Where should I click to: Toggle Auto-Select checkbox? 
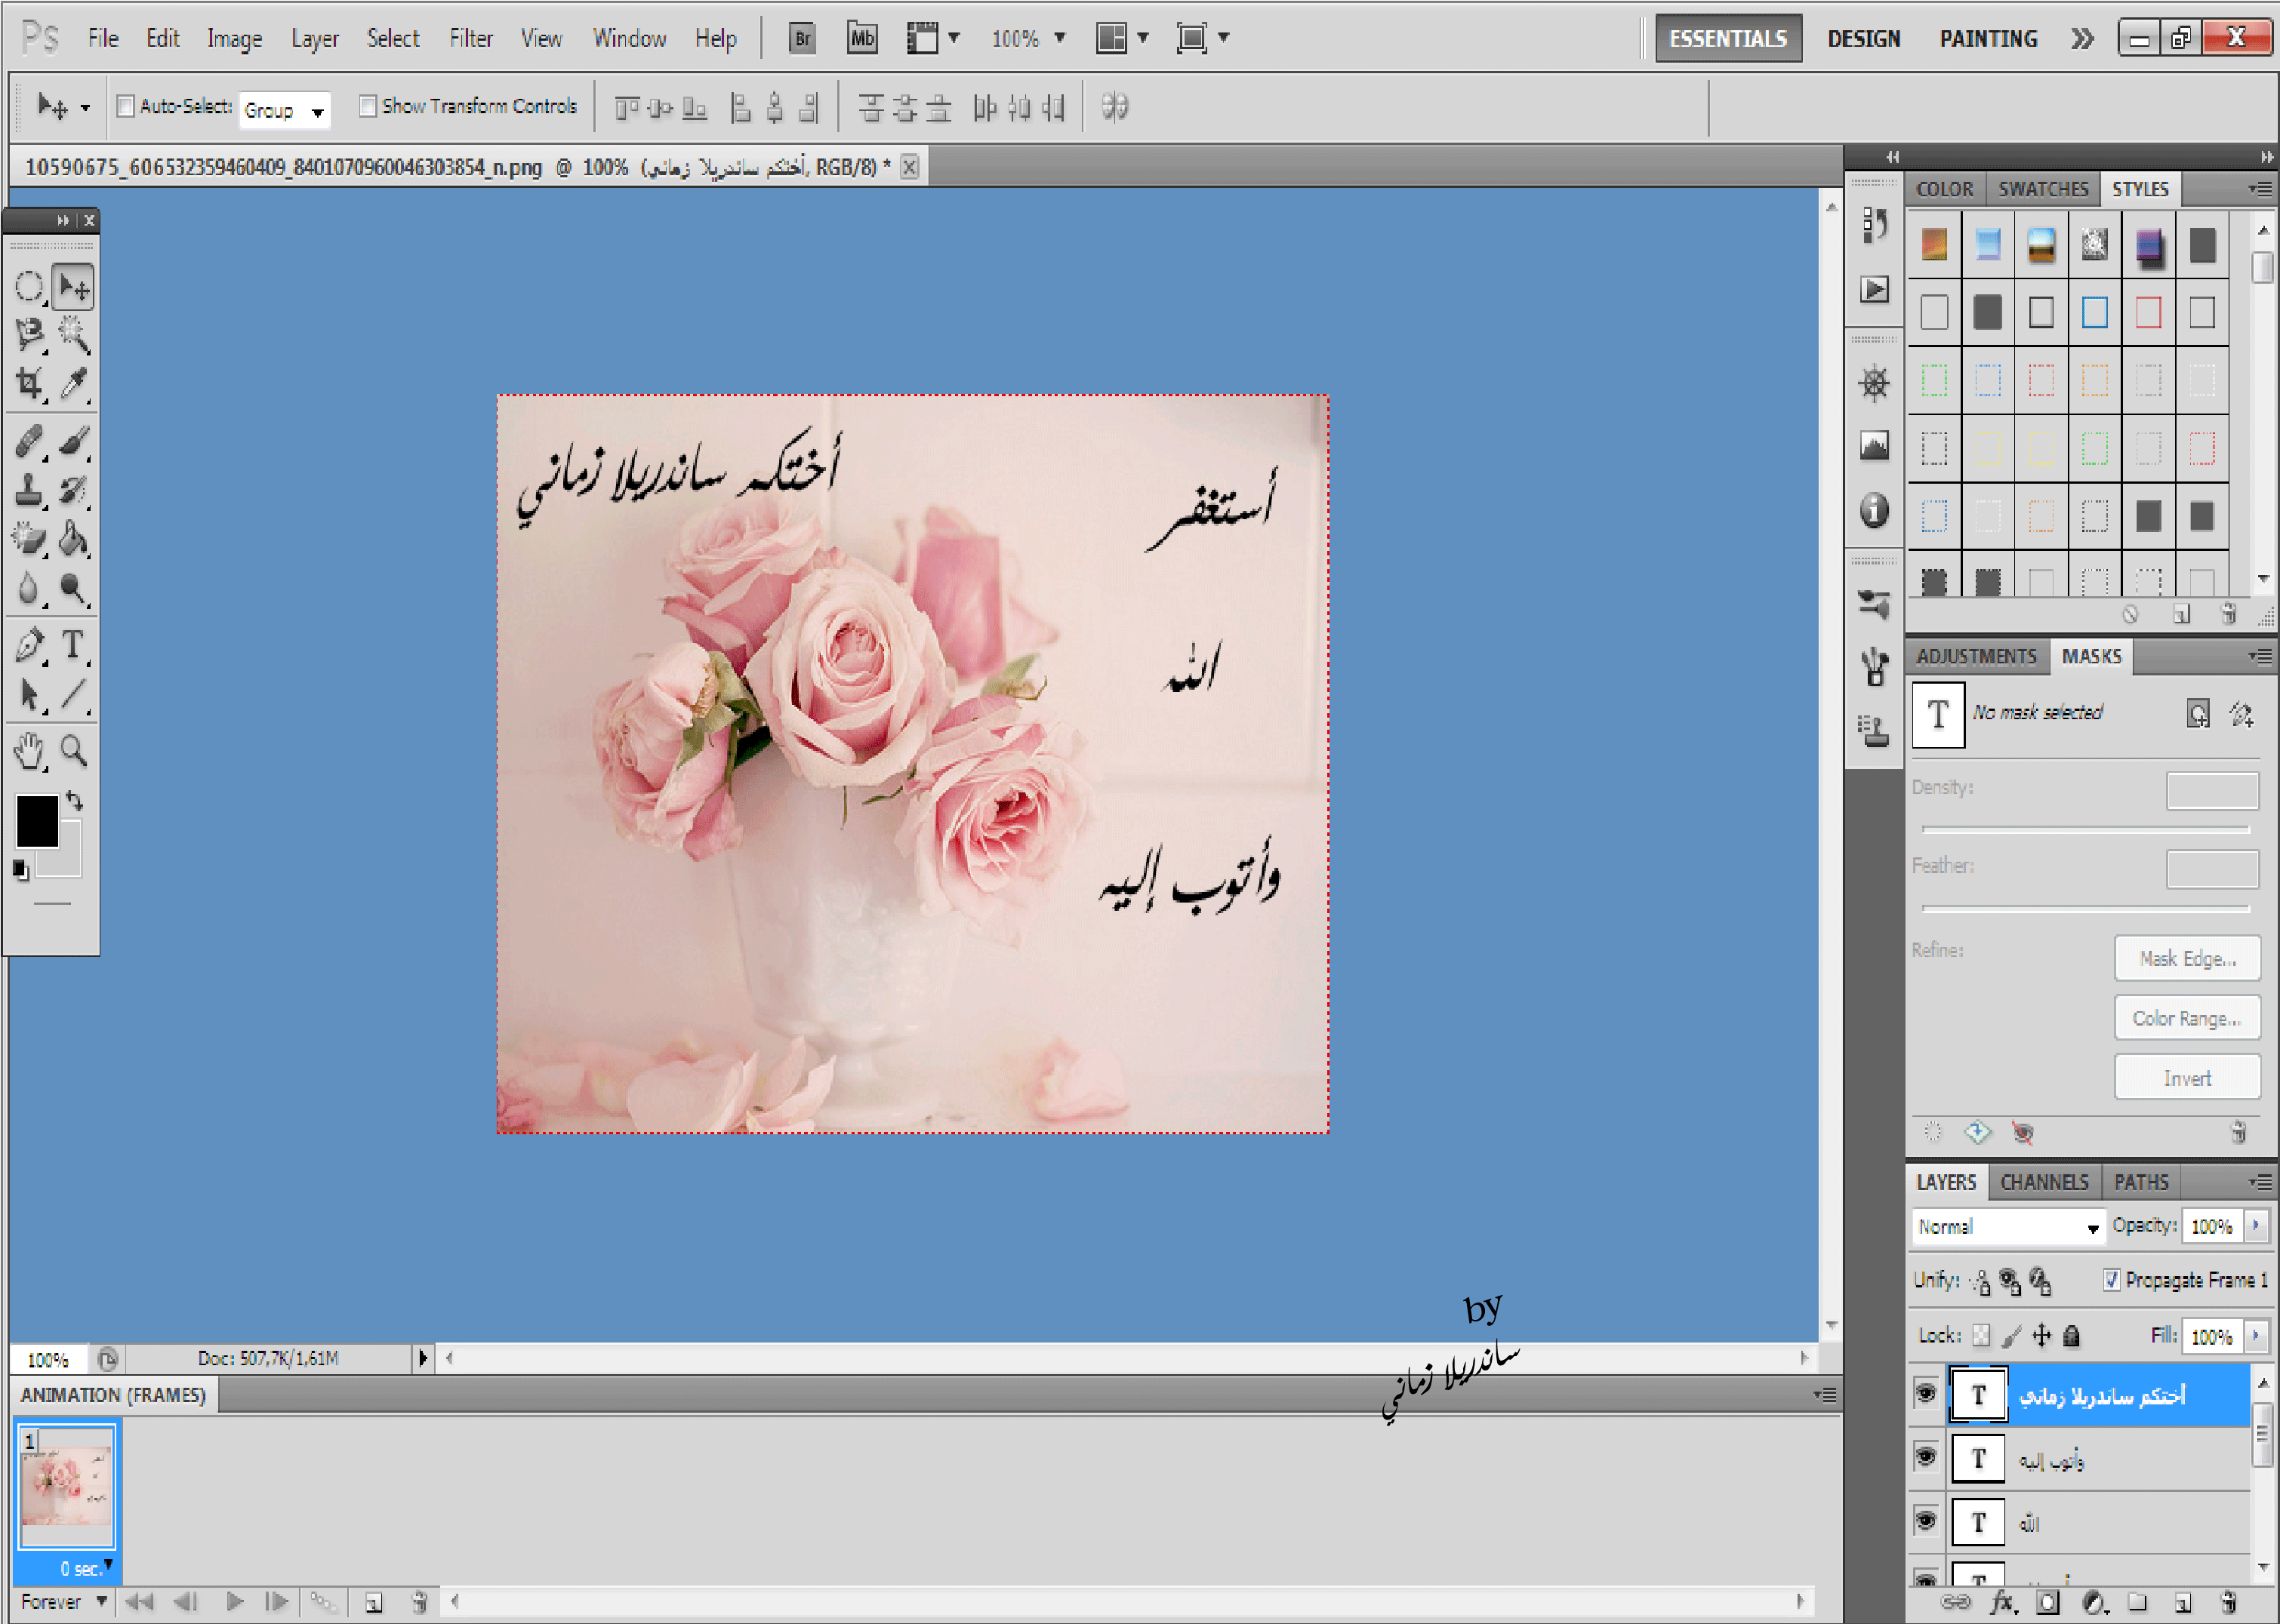(126, 106)
